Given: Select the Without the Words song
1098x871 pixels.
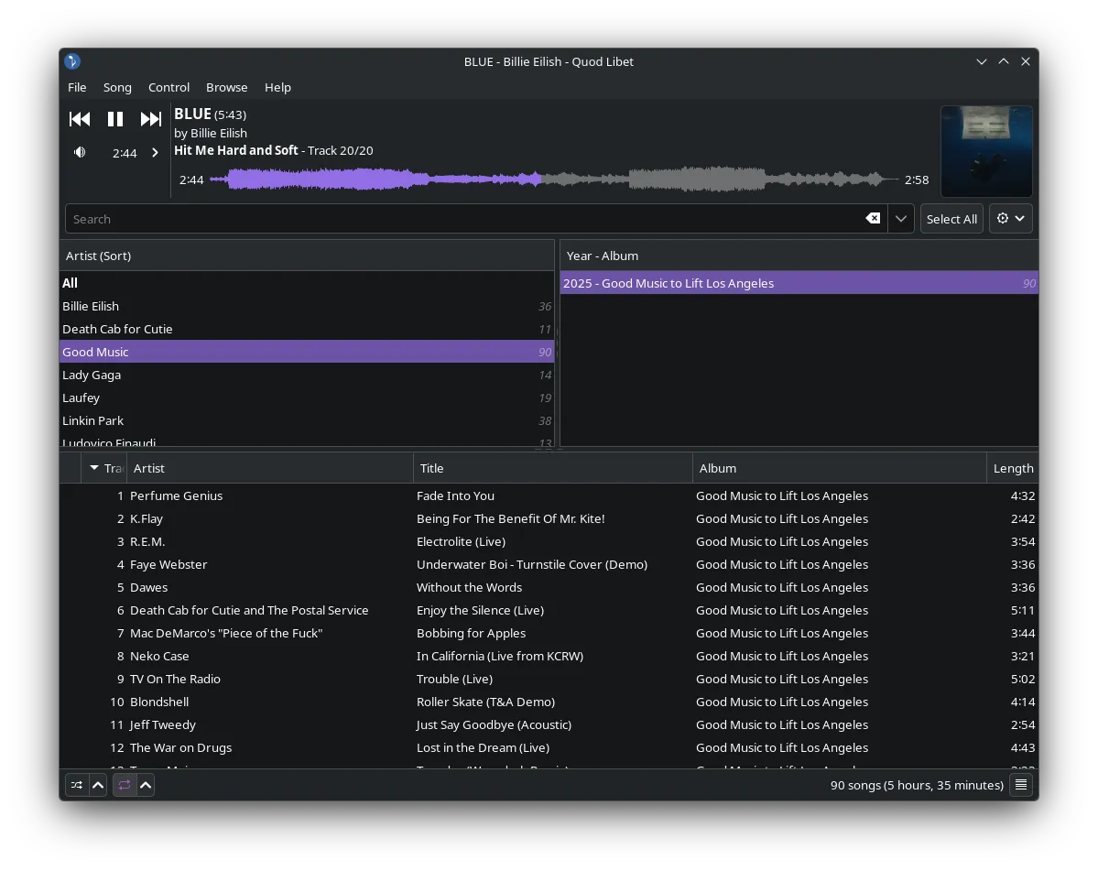Looking at the screenshot, I should point(549,587).
